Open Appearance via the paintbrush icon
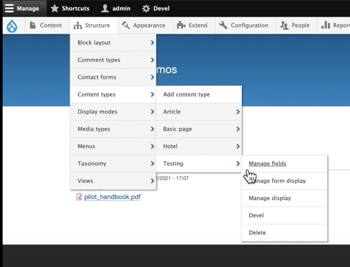The image size is (350, 267). click(x=125, y=25)
